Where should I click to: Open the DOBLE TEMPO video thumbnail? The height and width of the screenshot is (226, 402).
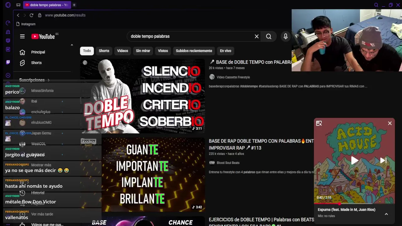click(x=143, y=96)
